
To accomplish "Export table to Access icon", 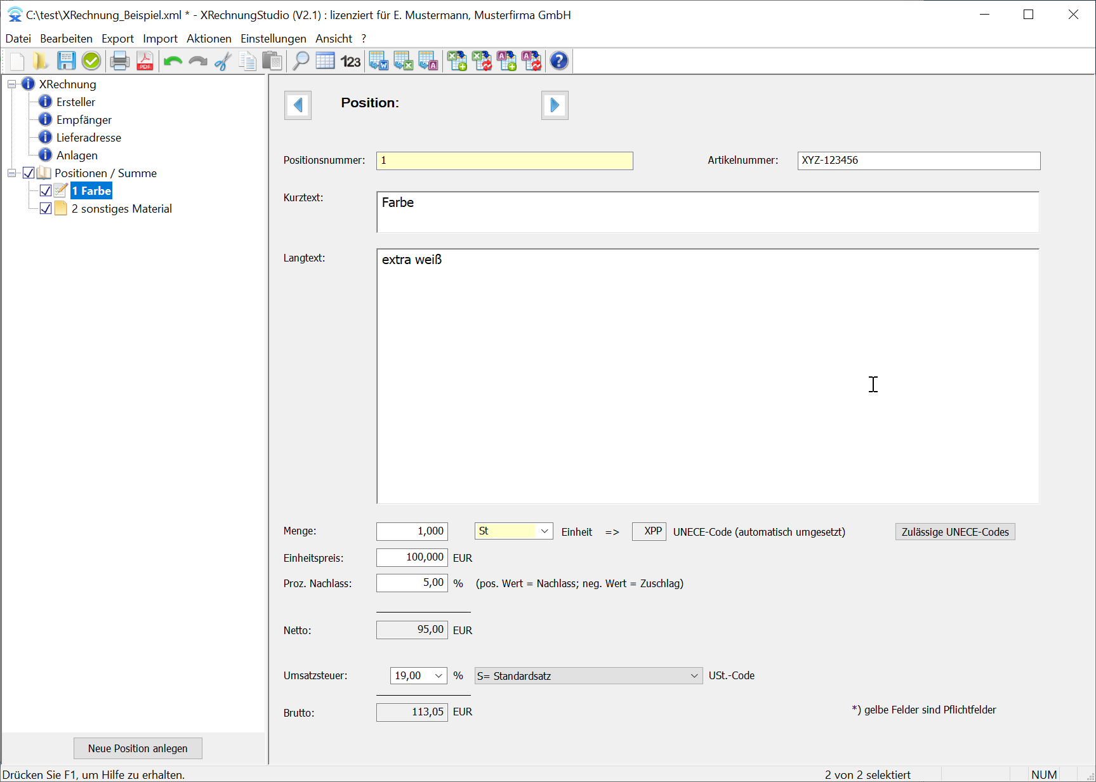I will click(x=428, y=61).
